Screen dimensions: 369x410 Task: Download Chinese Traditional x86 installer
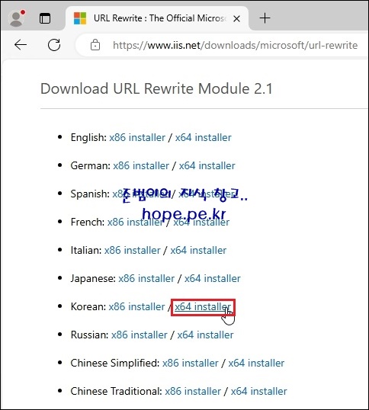point(193,392)
